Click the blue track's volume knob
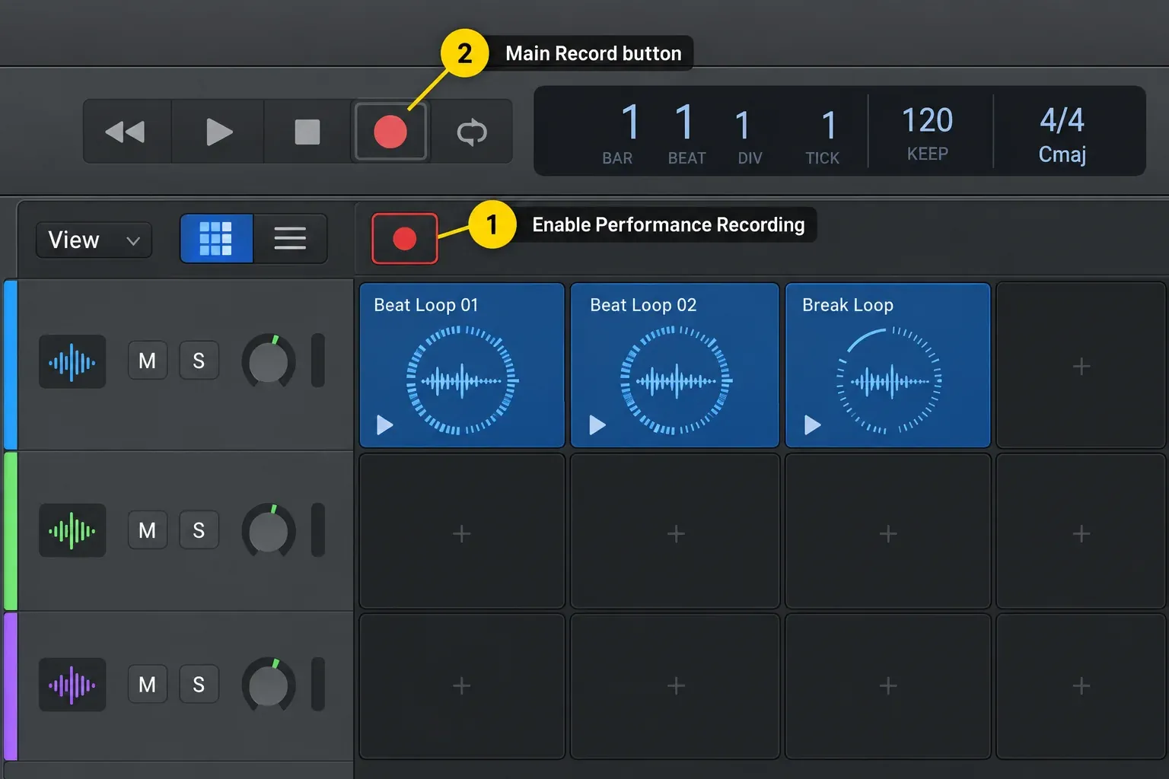Image resolution: width=1169 pixels, height=779 pixels. [269, 362]
